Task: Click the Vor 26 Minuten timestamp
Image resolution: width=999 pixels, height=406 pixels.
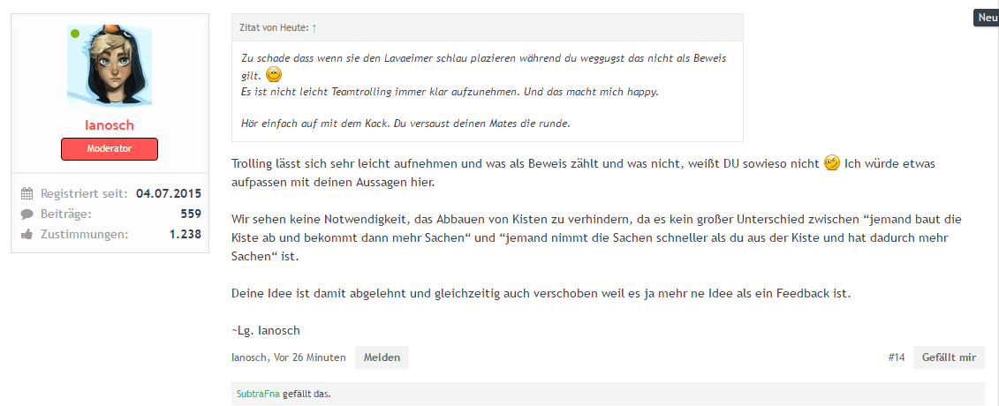Action: tap(310, 357)
